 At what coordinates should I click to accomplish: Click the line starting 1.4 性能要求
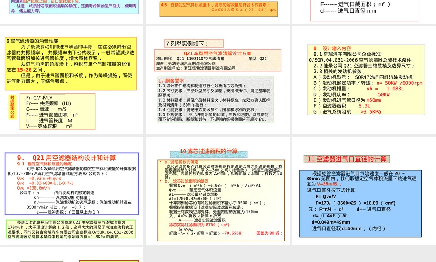coord(208,110)
